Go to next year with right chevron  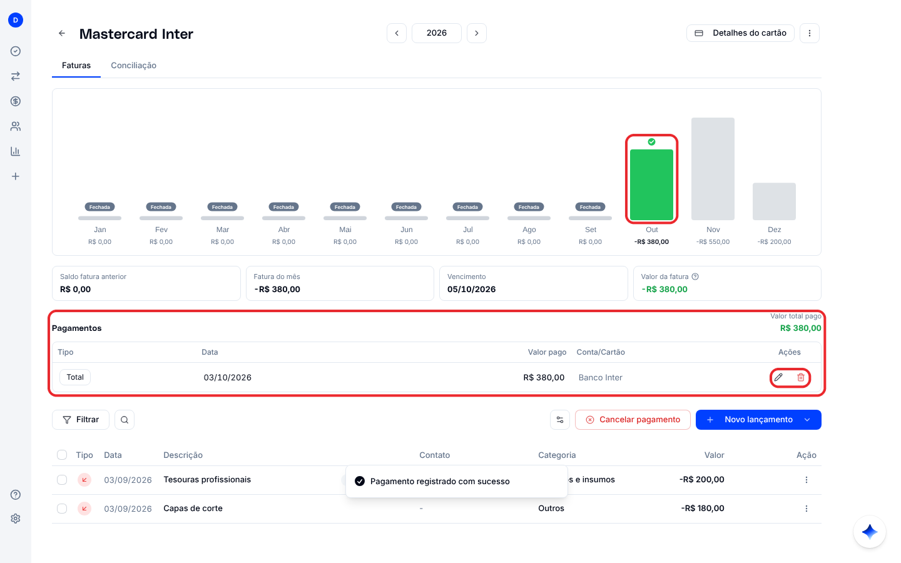(477, 33)
